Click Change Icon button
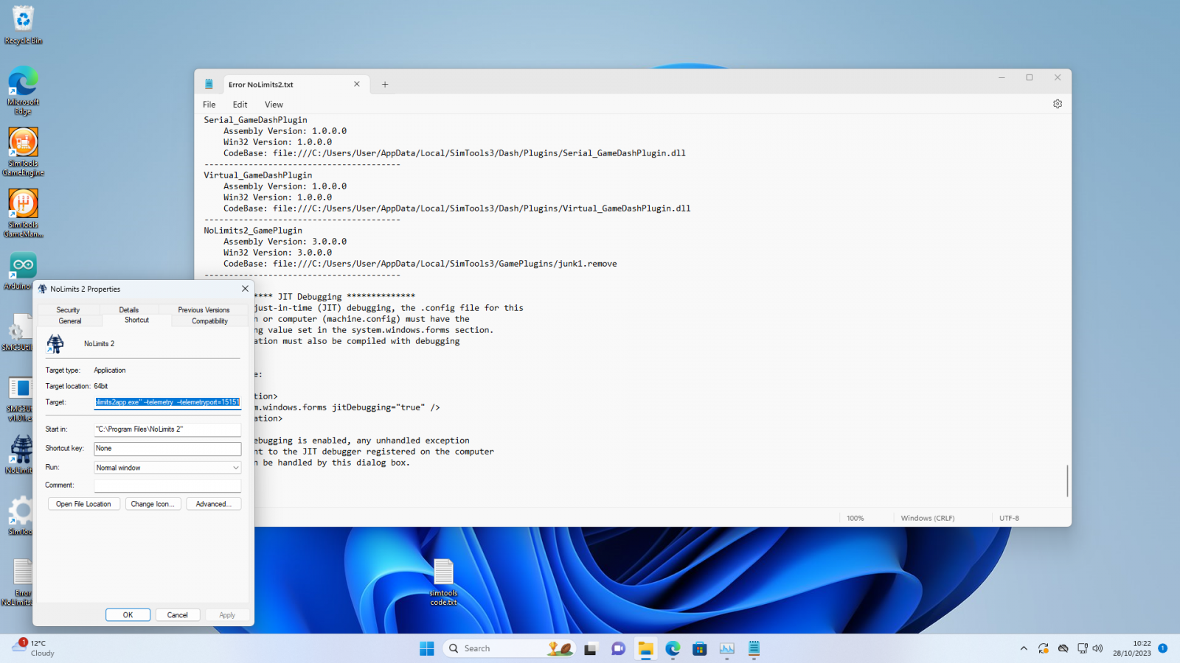 (x=153, y=504)
